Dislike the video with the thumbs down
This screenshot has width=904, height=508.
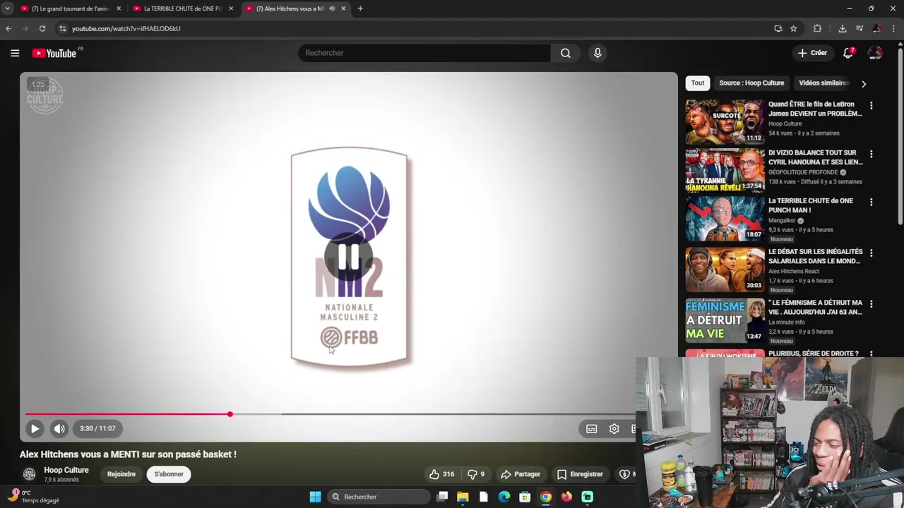coord(477,474)
